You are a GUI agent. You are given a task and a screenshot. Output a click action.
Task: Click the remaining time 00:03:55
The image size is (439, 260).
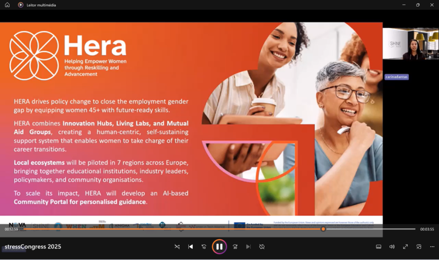[x=427, y=229]
